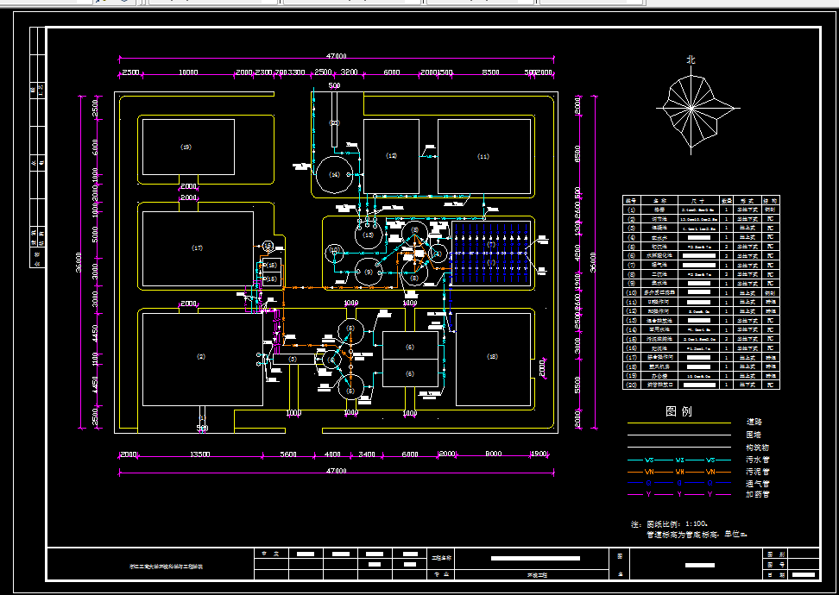Click the 通气管 legend label
The width and height of the screenshot is (839, 595).
758,483
